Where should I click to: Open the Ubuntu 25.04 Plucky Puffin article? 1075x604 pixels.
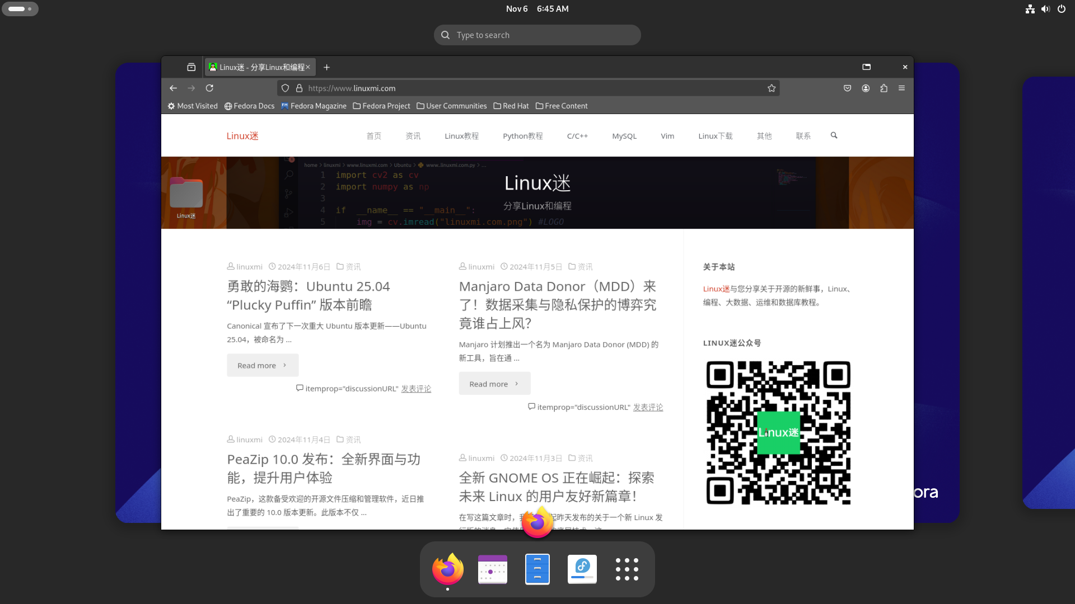point(309,295)
